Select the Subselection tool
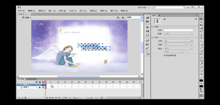 pyautogui.click(x=201, y=22)
